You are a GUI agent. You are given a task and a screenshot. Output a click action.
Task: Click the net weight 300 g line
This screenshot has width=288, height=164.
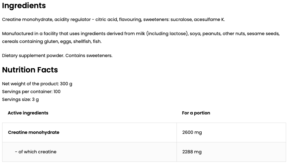tap(37, 84)
